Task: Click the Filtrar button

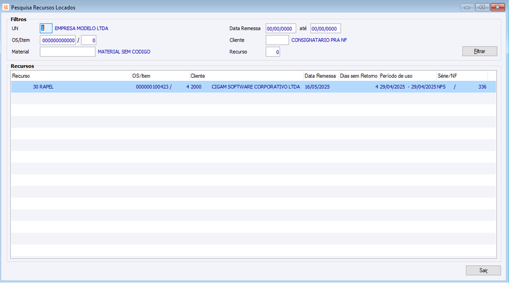Action: 480,51
